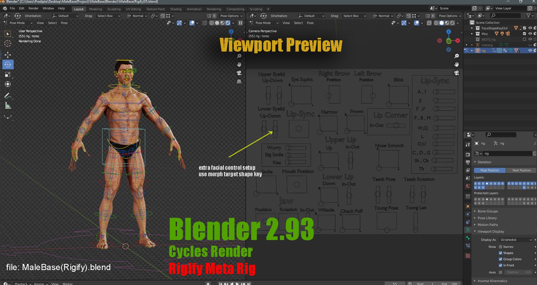Switch left viewport to solid shading
This screenshot has width=537, height=285.
217,23
